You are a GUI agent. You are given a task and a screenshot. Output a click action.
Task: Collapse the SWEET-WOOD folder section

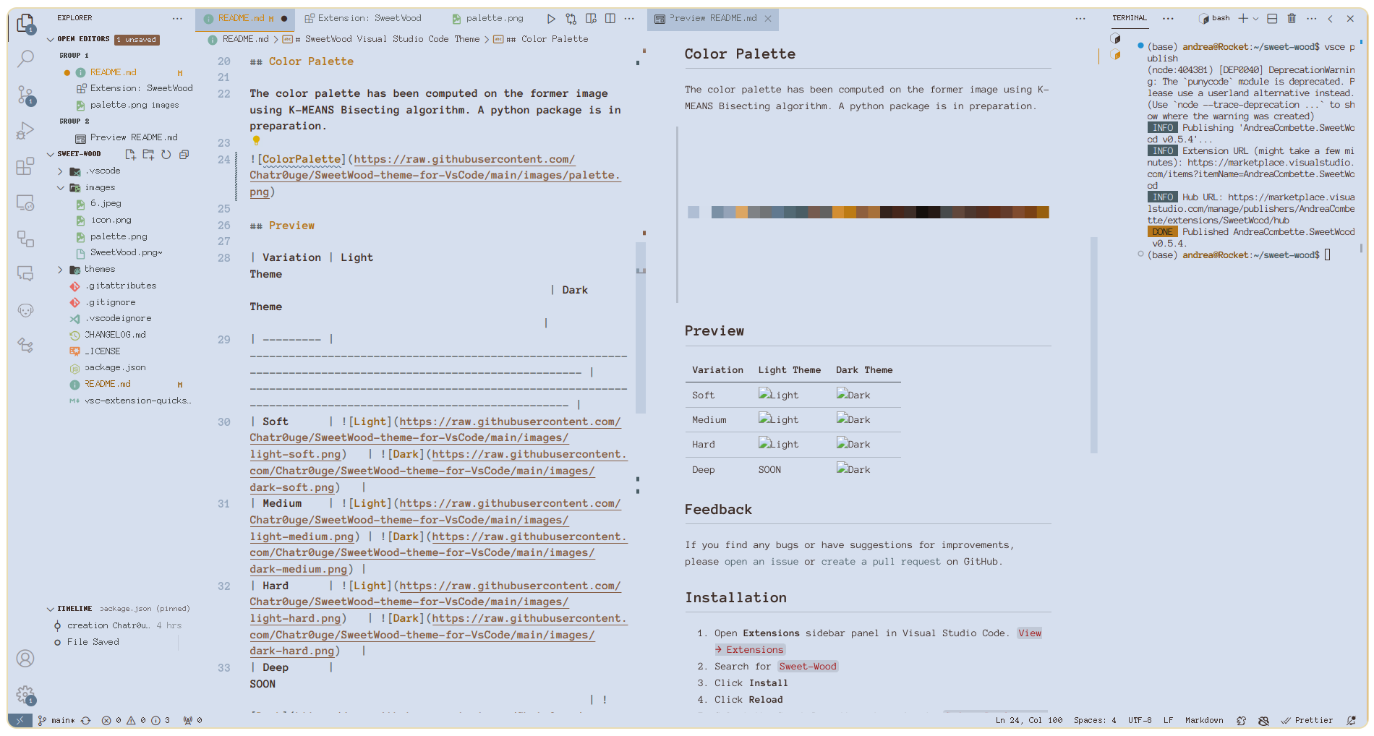(x=51, y=154)
